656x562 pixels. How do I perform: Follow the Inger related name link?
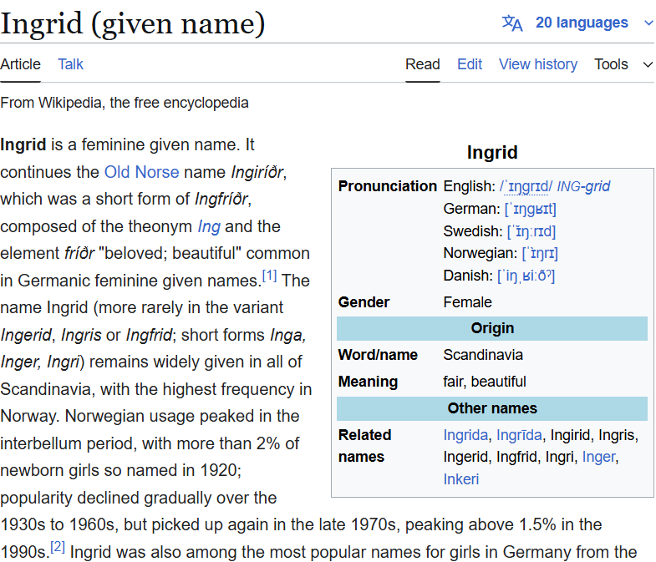pos(598,457)
